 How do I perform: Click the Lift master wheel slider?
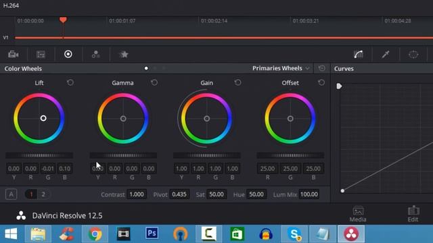tap(39, 155)
